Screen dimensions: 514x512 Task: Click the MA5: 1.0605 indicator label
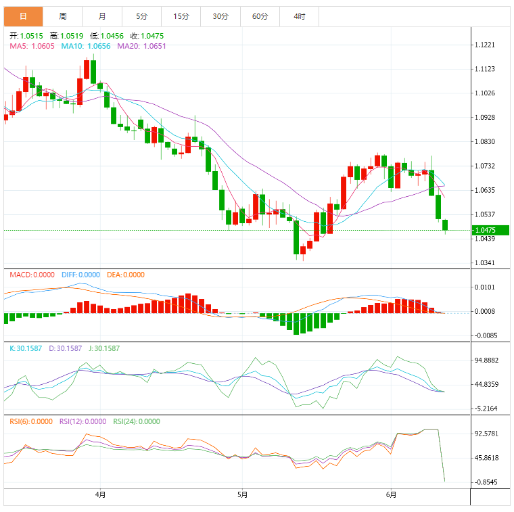32,46
